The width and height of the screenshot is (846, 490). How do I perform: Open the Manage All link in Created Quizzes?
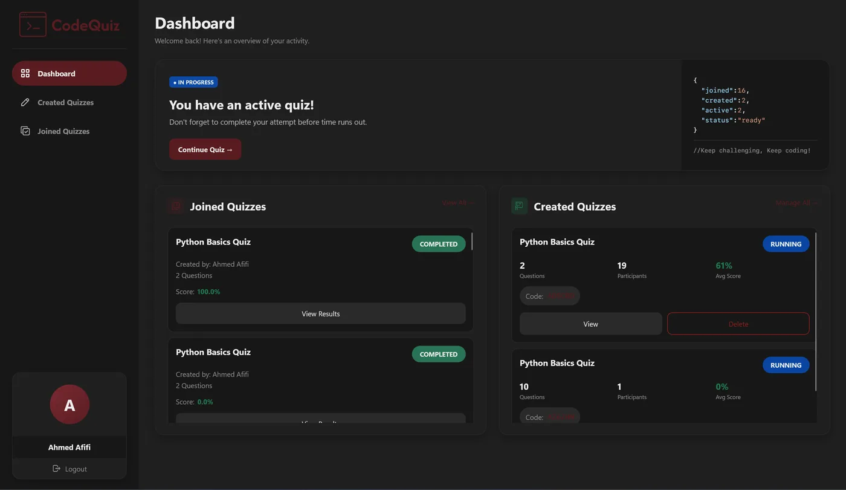pos(796,203)
